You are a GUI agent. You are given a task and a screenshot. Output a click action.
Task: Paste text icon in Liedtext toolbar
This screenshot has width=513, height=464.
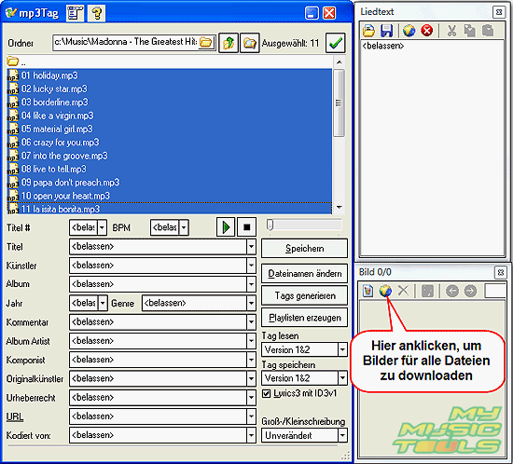tap(488, 31)
